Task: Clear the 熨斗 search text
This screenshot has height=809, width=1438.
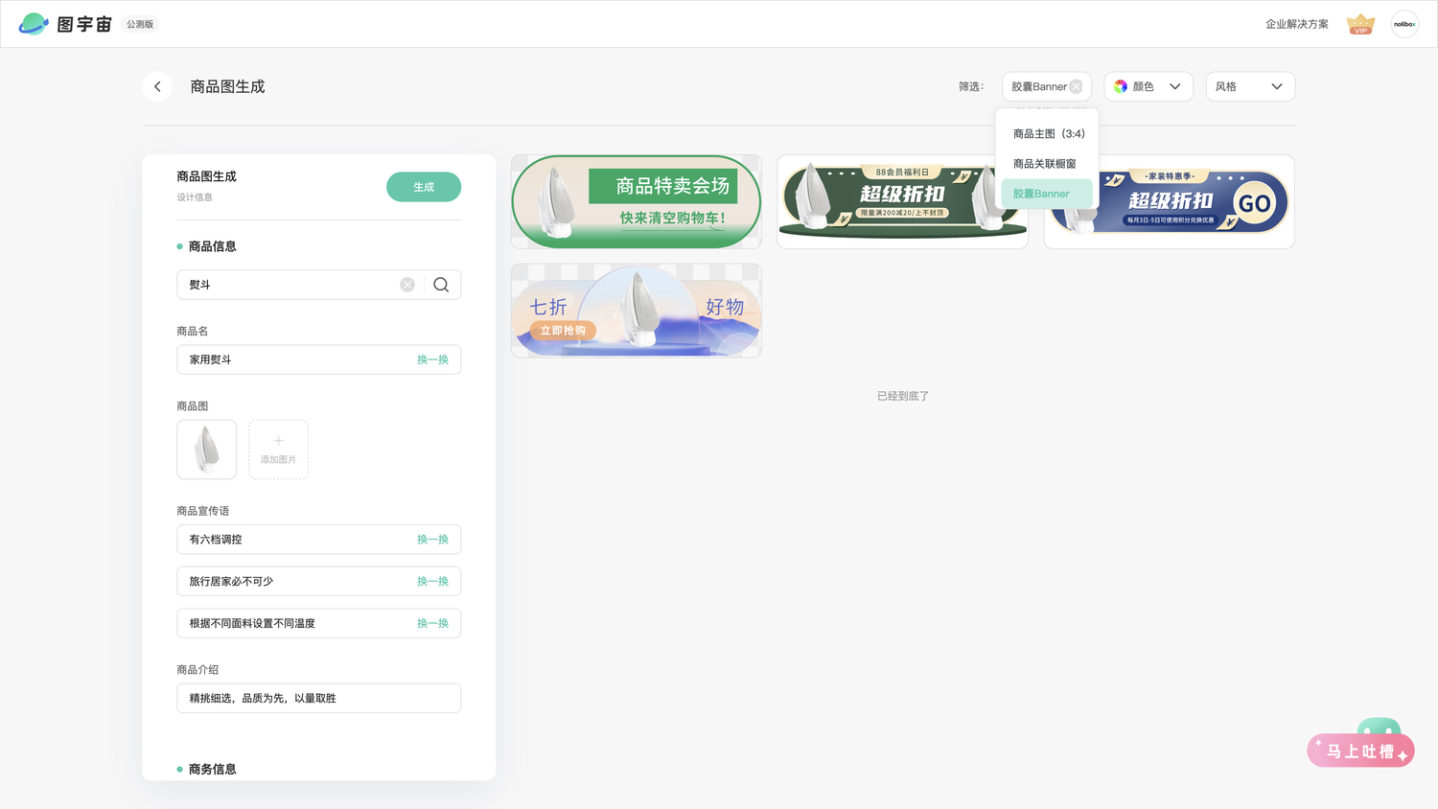Action: 407,285
